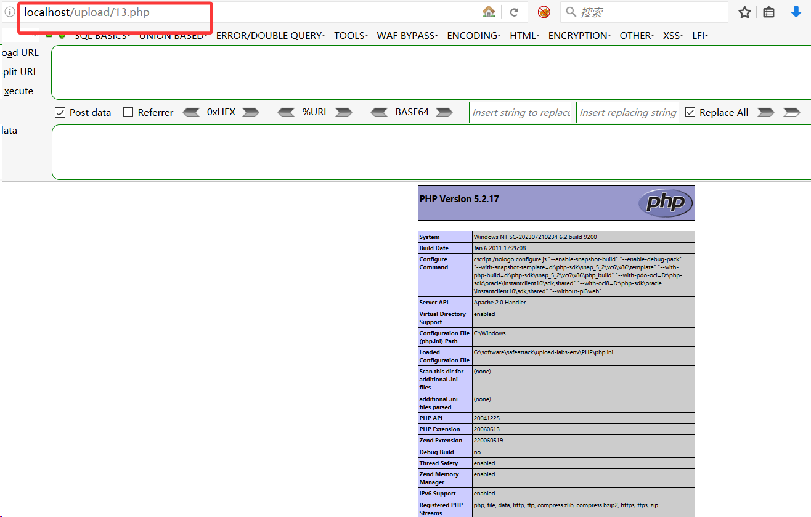Click the site information icon in address bar

pos(9,12)
